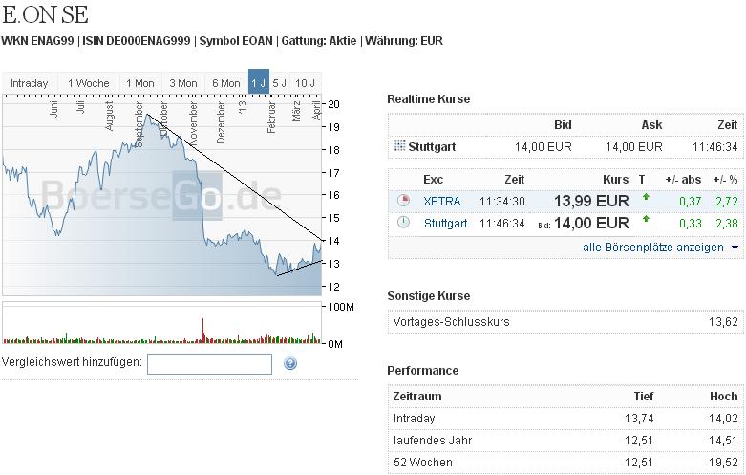This screenshot has width=746, height=475.
Task: Open the 10 J chart view
Action: [x=306, y=83]
